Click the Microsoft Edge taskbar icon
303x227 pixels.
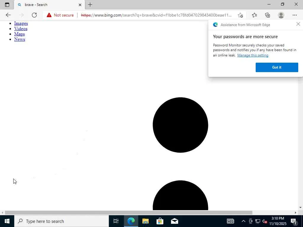(x=131, y=221)
